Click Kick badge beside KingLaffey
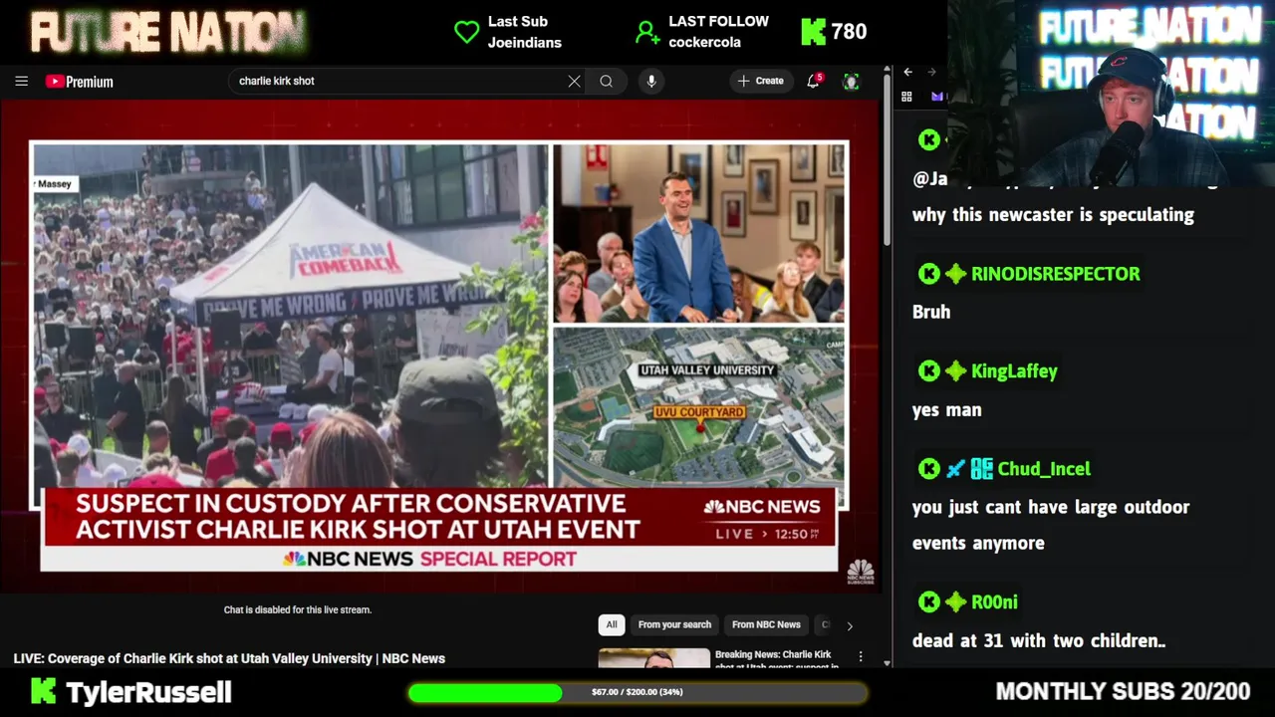The width and height of the screenshot is (1275, 717). [928, 371]
